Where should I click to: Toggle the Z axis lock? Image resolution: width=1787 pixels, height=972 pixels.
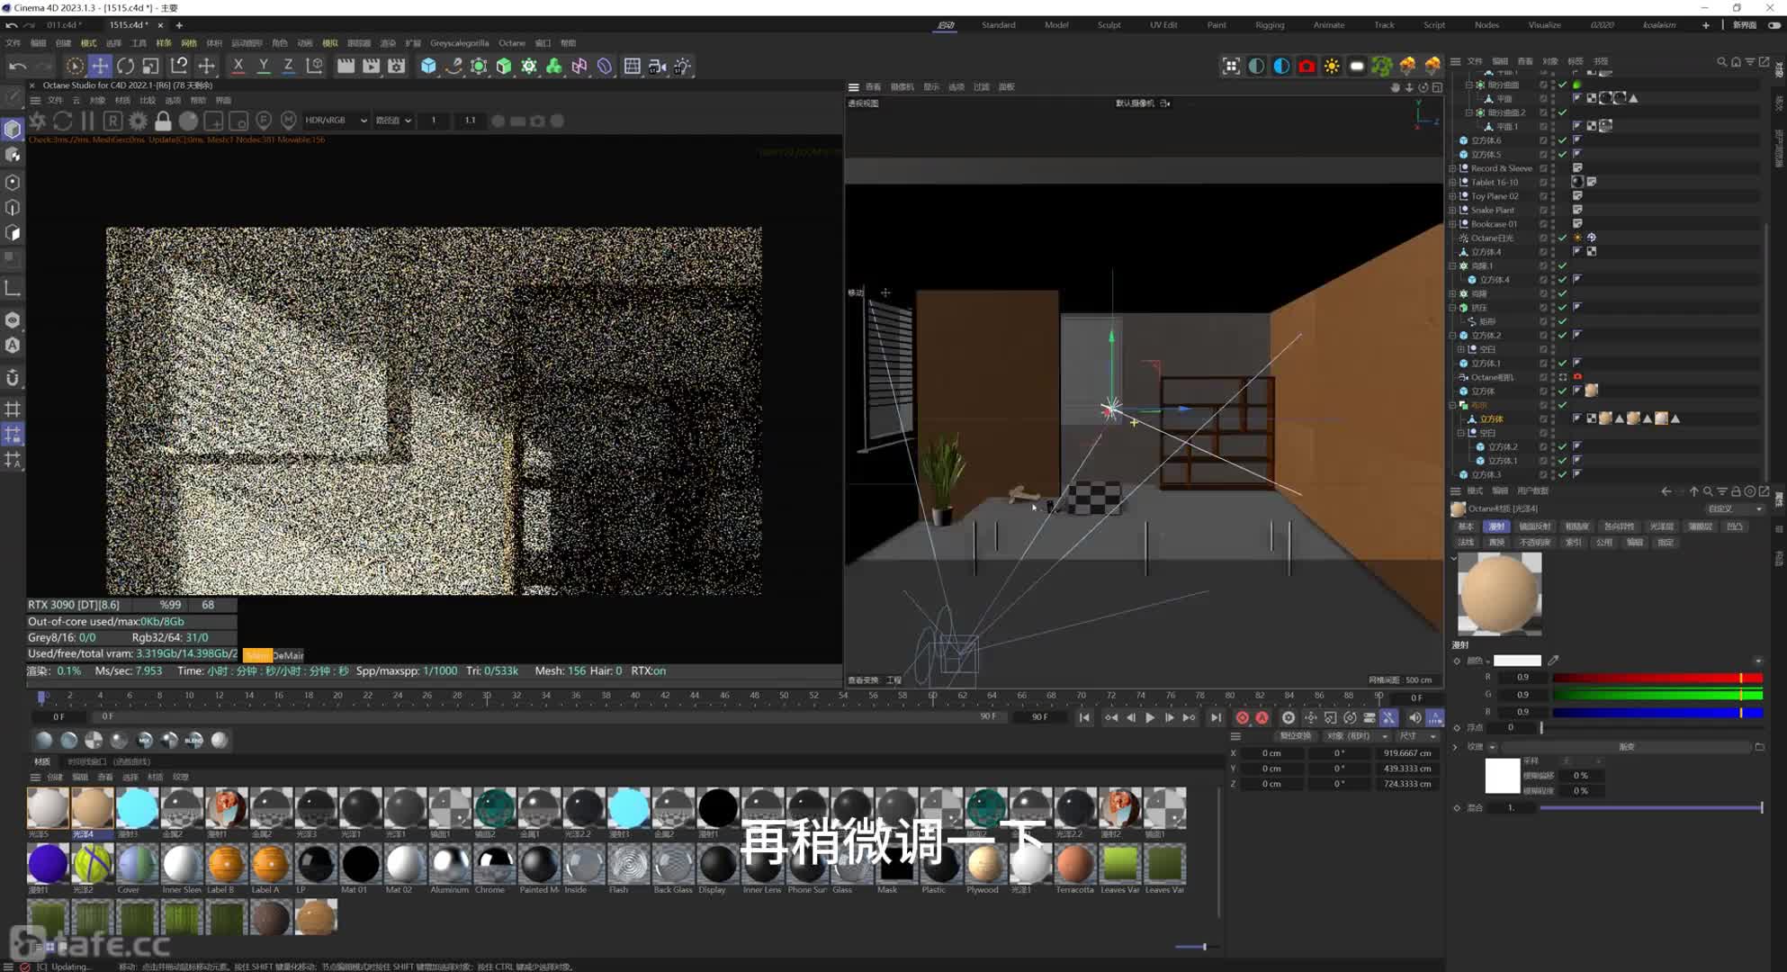[289, 66]
